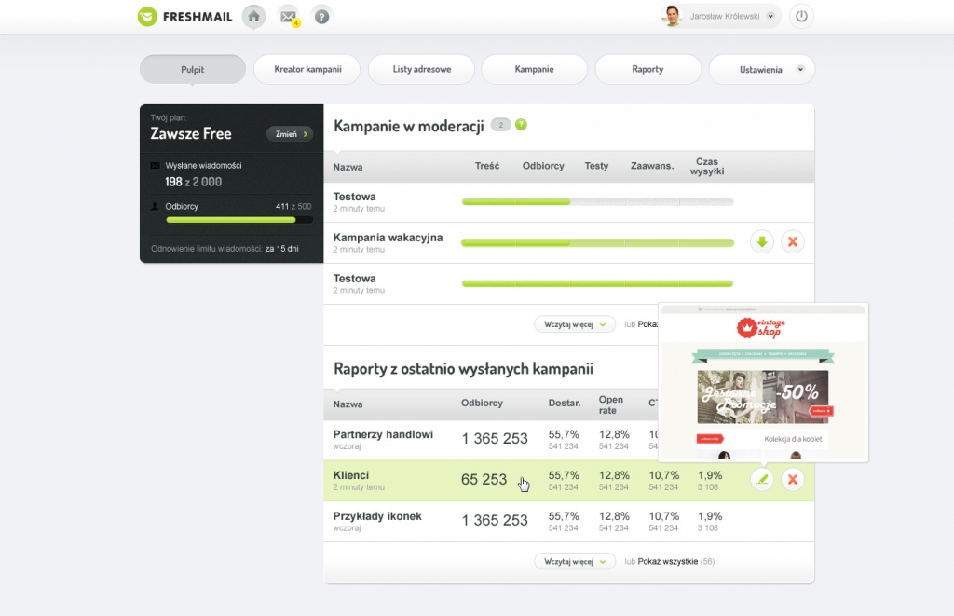Switch to the Kreator kampanii tab
The image size is (954, 616).
coord(307,70)
